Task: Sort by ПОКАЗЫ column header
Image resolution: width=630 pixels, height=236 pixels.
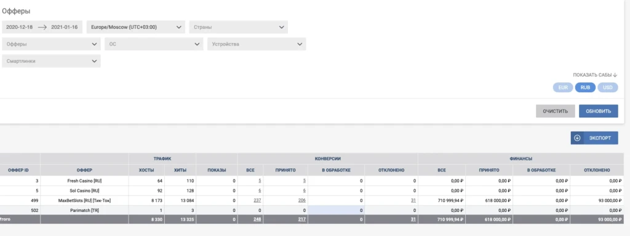Action: click(x=217, y=170)
